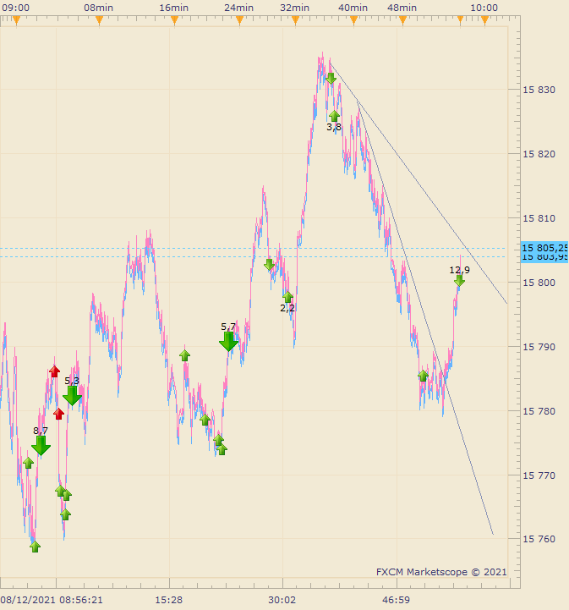Select the orange triangle marker under 24min
The image size is (569, 610).
point(240,20)
